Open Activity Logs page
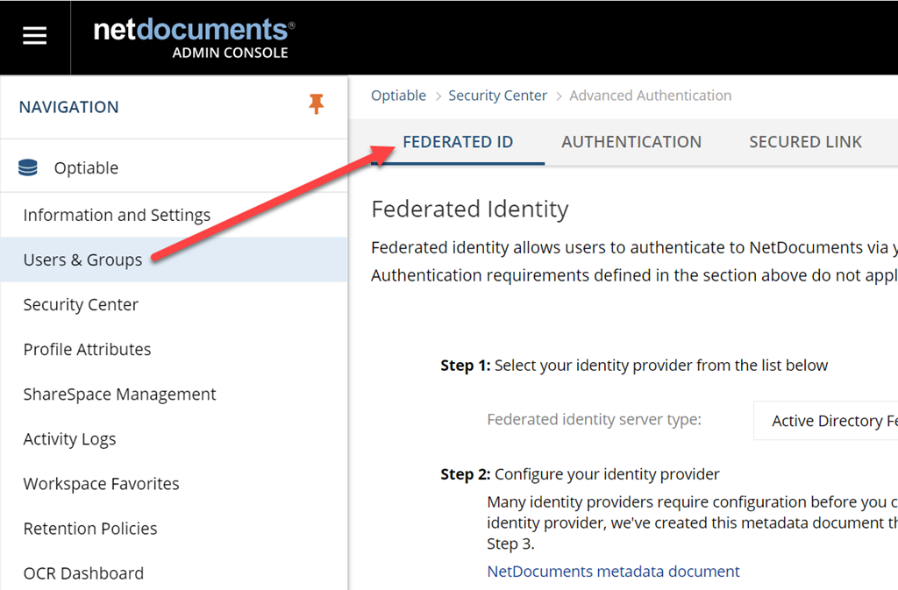 pyautogui.click(x=69, y=439)
